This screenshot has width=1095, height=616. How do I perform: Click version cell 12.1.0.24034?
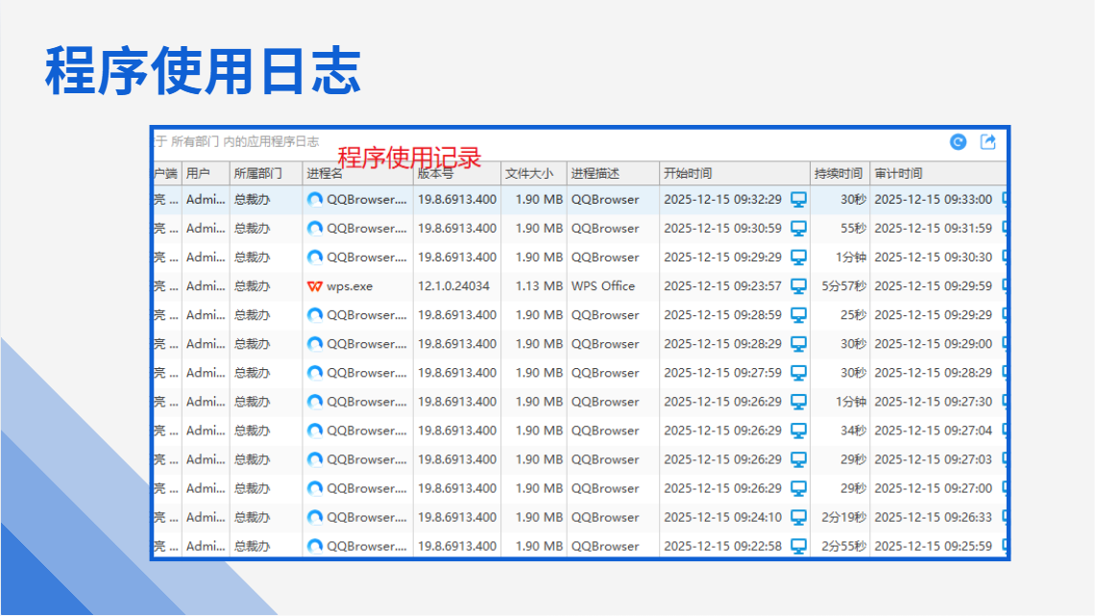pyautogui.click(x=454, y=286)
